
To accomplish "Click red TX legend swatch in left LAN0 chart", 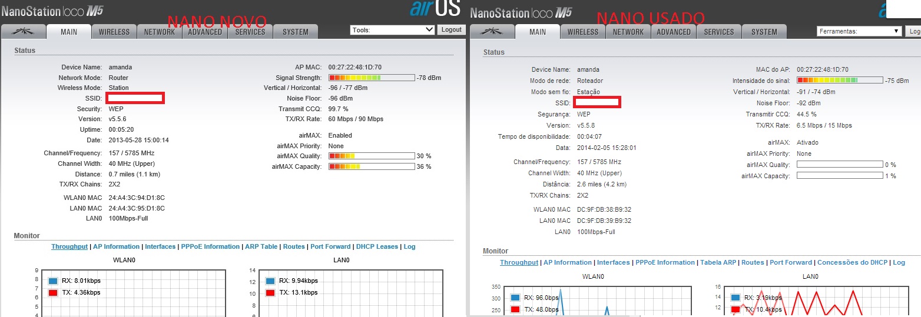I will coord(271,292).
